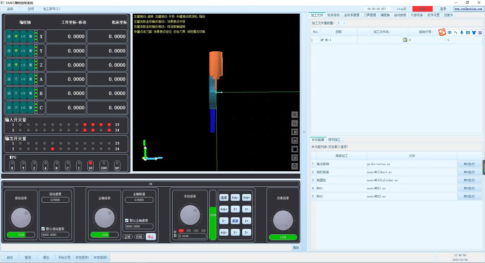Viewport: 485px width, 263px height.
Task: Adjust the 加工文件集数量 spinner arrows
Action: [344, 23]
